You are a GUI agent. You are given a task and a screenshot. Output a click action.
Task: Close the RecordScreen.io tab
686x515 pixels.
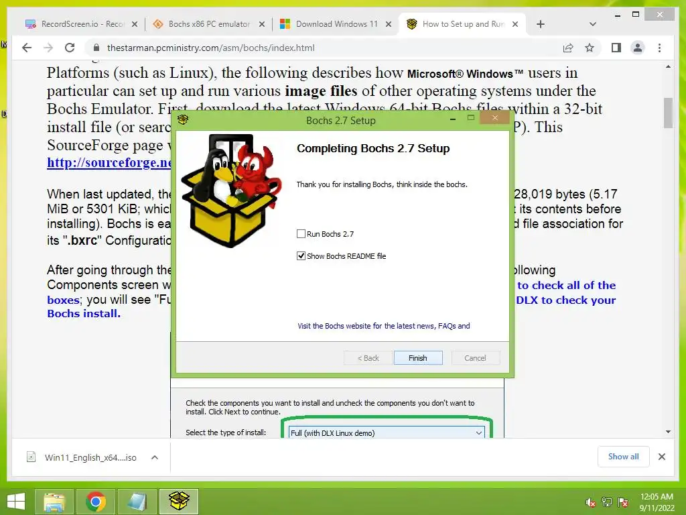[135, 24]
